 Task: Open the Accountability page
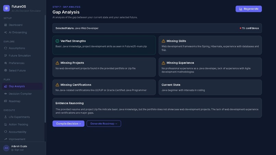point(22,132)
